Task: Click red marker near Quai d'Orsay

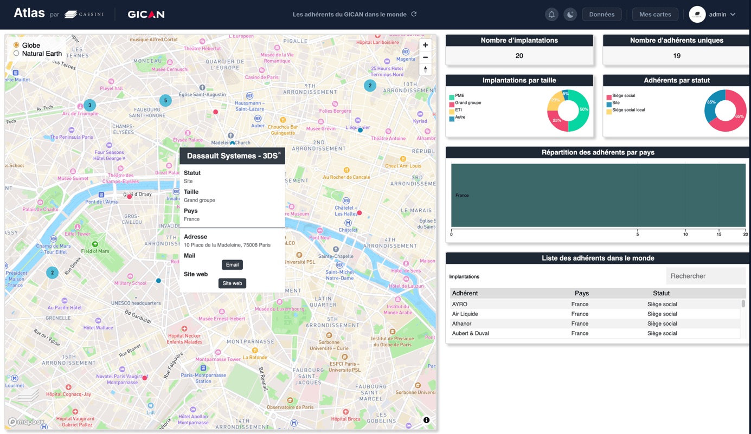Action: click(130, 197)
